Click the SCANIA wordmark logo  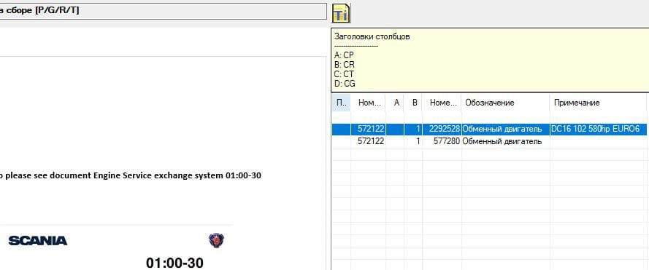click(x=38, y=241)
